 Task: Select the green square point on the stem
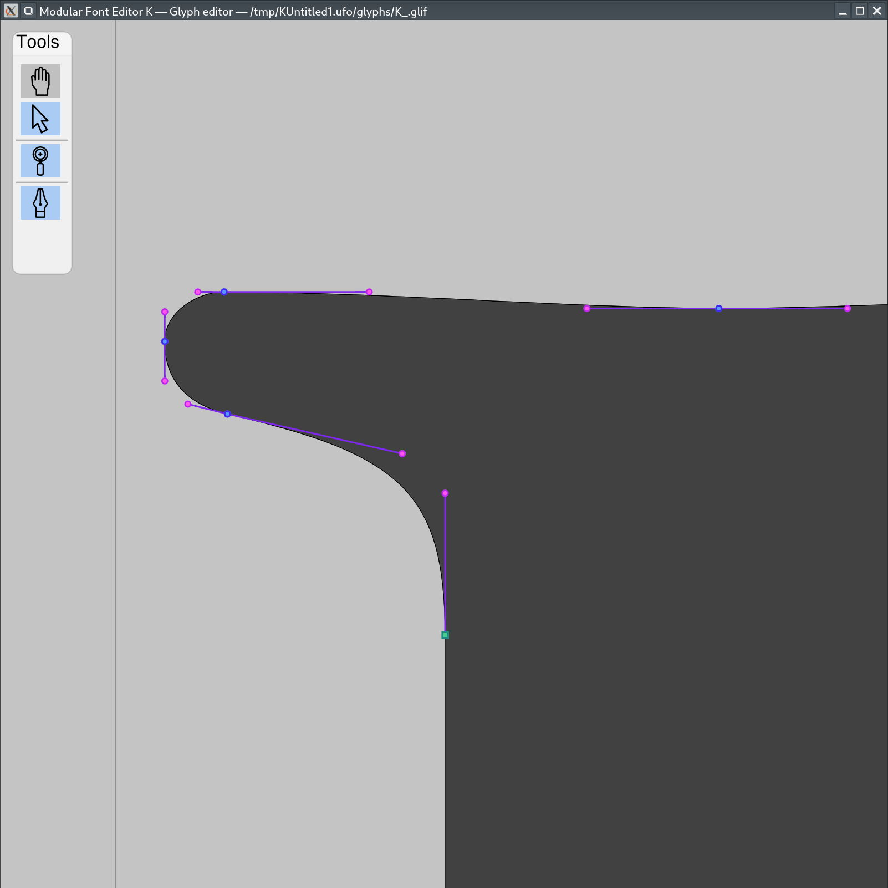tap(445, 635)
